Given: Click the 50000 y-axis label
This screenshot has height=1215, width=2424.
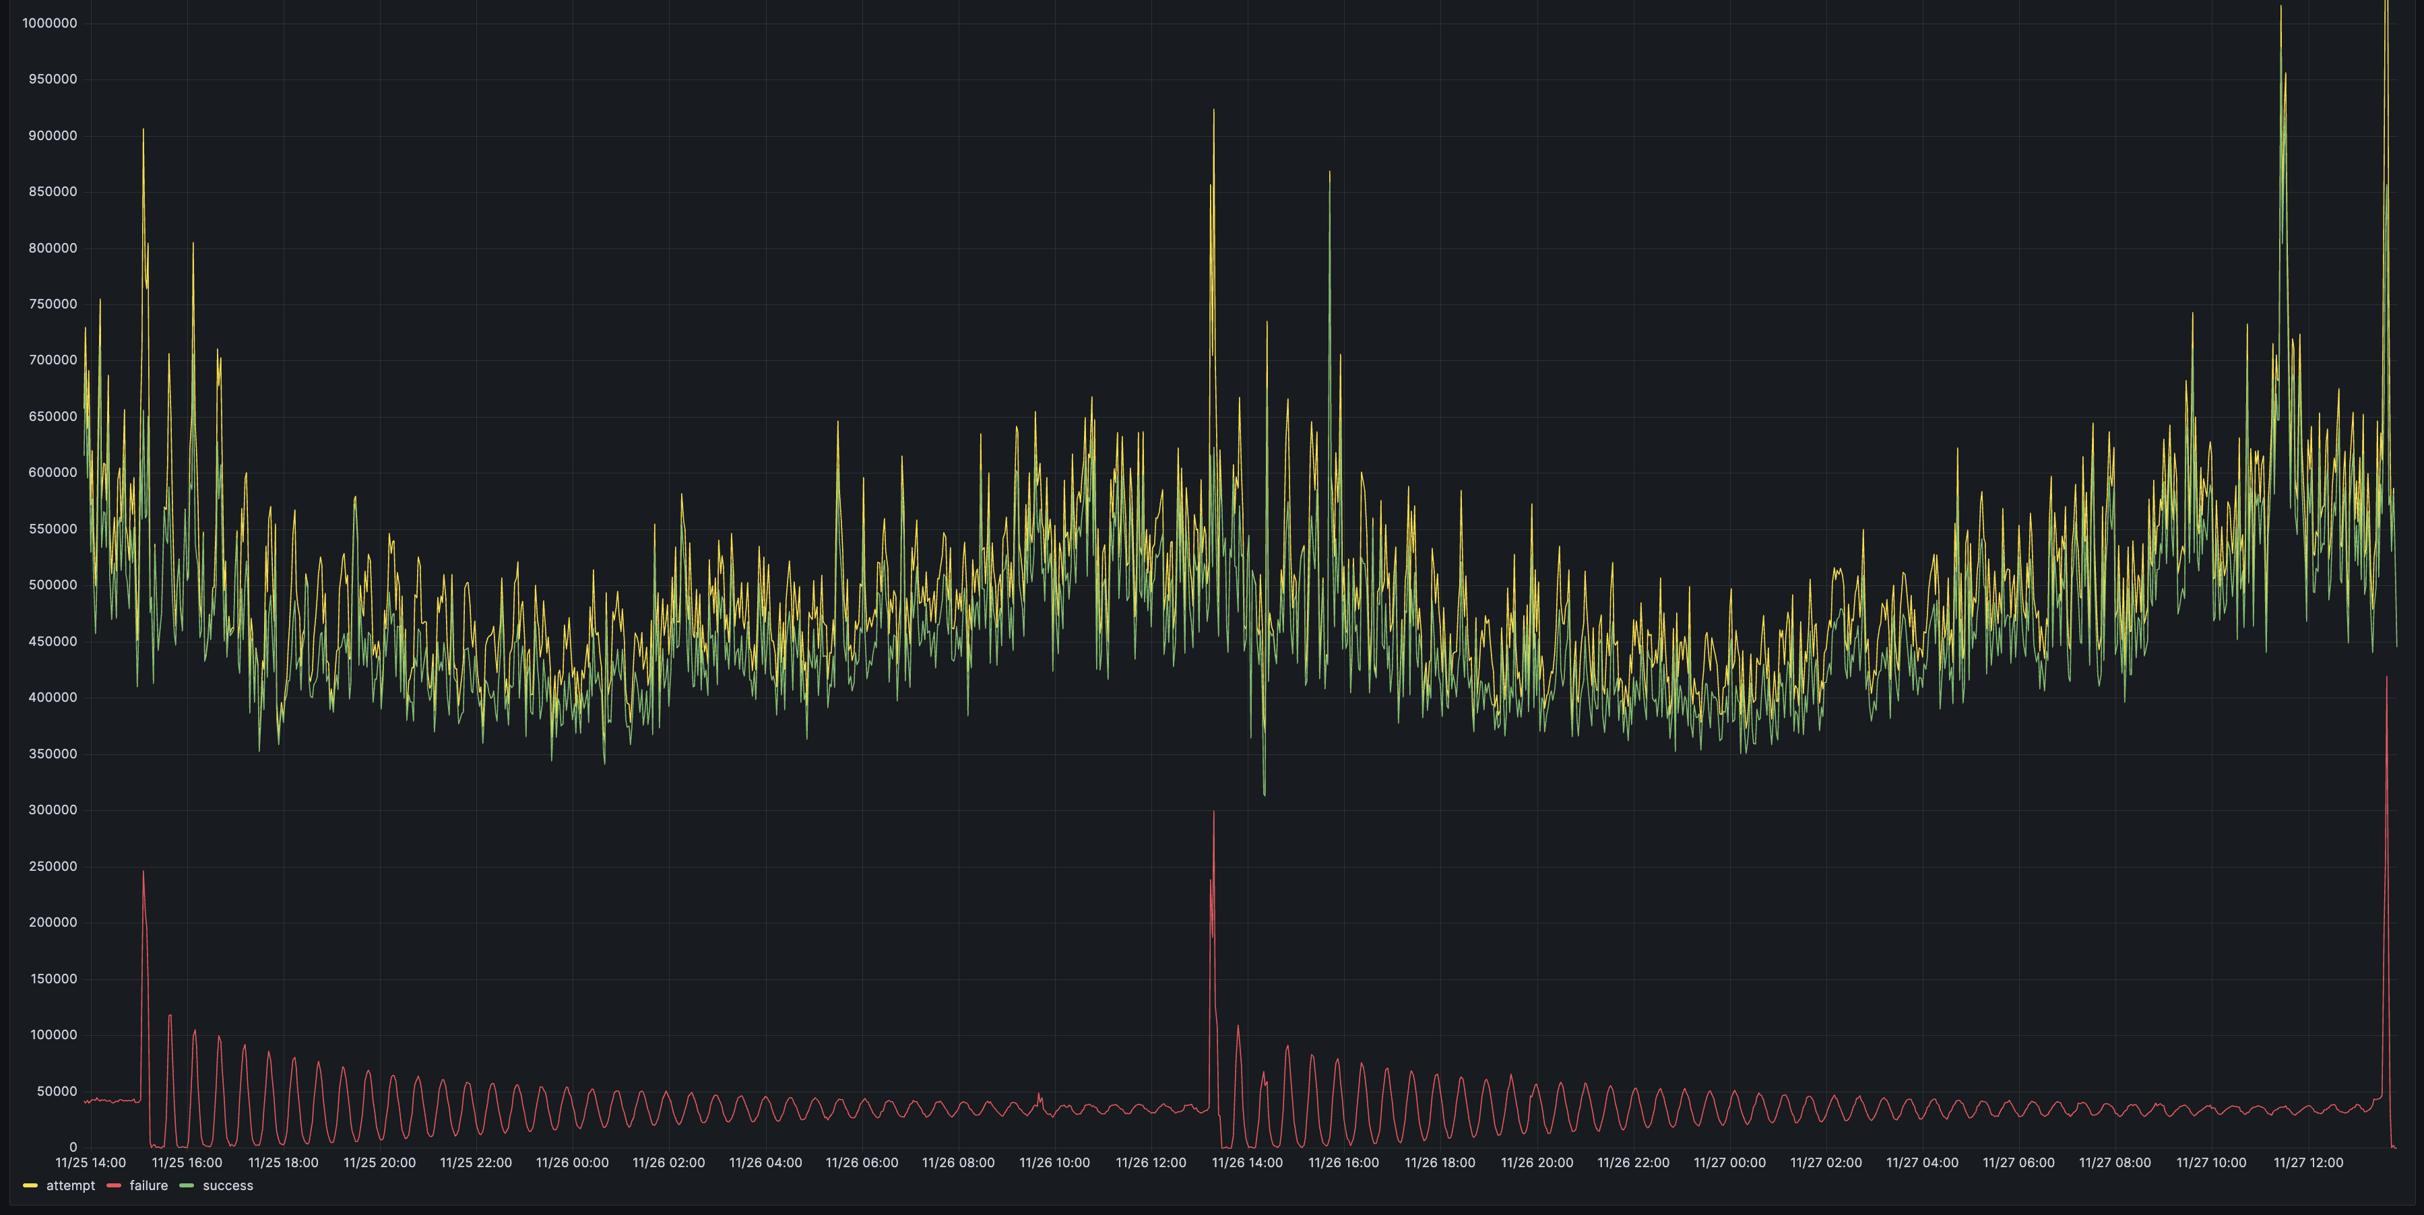Looking at the screenshot, I should (x=57, y=1092).
